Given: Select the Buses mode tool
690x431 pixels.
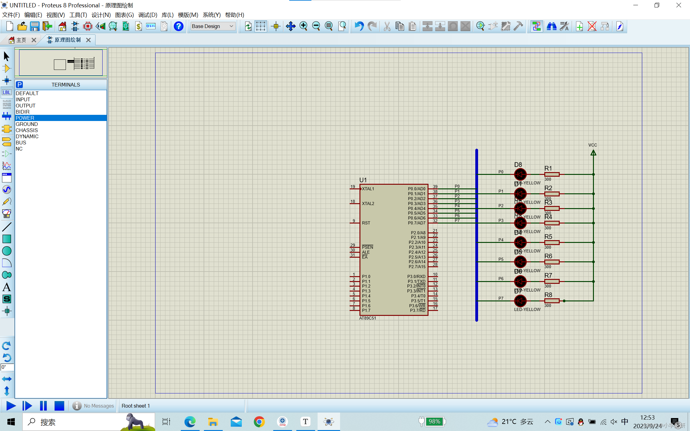Looking at the screenshot, I should coord(6,116).
